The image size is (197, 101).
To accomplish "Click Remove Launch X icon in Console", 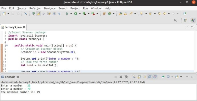I will [x=121, y=77].
